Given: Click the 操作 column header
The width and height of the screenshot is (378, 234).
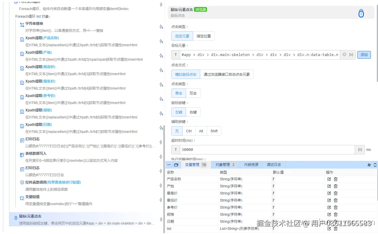Looking at the screenshot, I should pos(329,172).
